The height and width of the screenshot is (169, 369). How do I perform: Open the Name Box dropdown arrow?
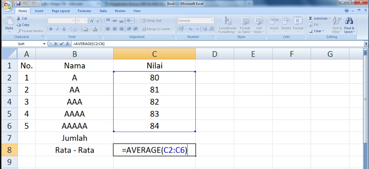44,44
